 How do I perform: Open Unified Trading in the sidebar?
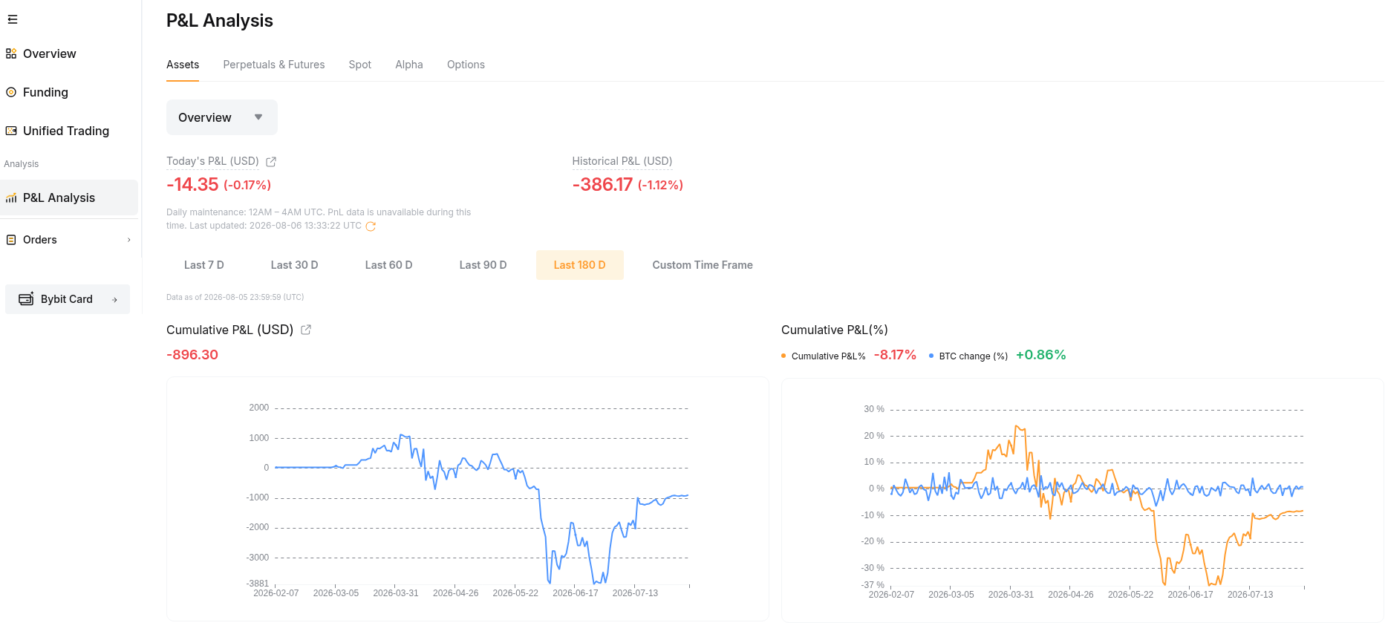(x=66, y=131)
